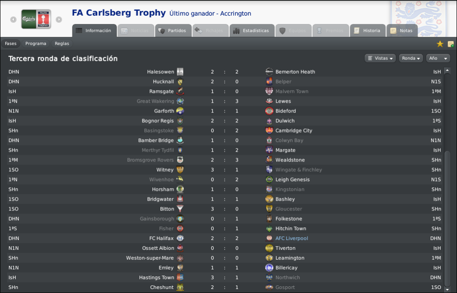Click the Halesowen club badge
Image resolution: width=457 pixels, height=293 pixels.
(x=180, y=72)
